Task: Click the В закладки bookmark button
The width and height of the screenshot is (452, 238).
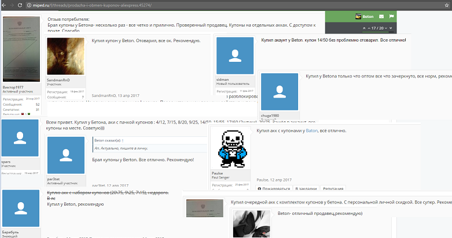Action: (306, 188)
